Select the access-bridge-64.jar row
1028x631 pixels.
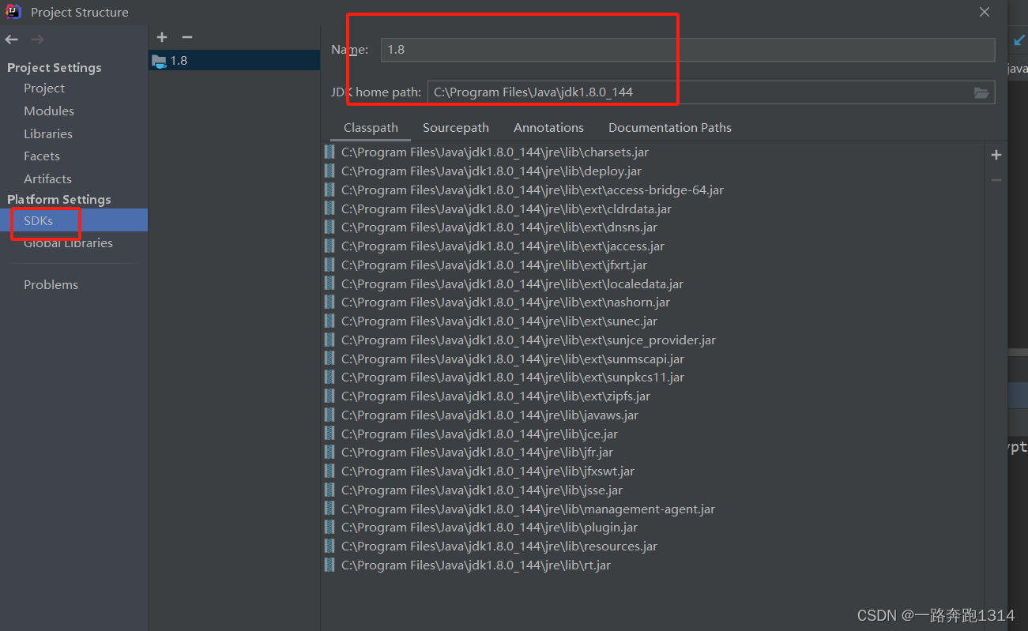(x=652, y=190)
